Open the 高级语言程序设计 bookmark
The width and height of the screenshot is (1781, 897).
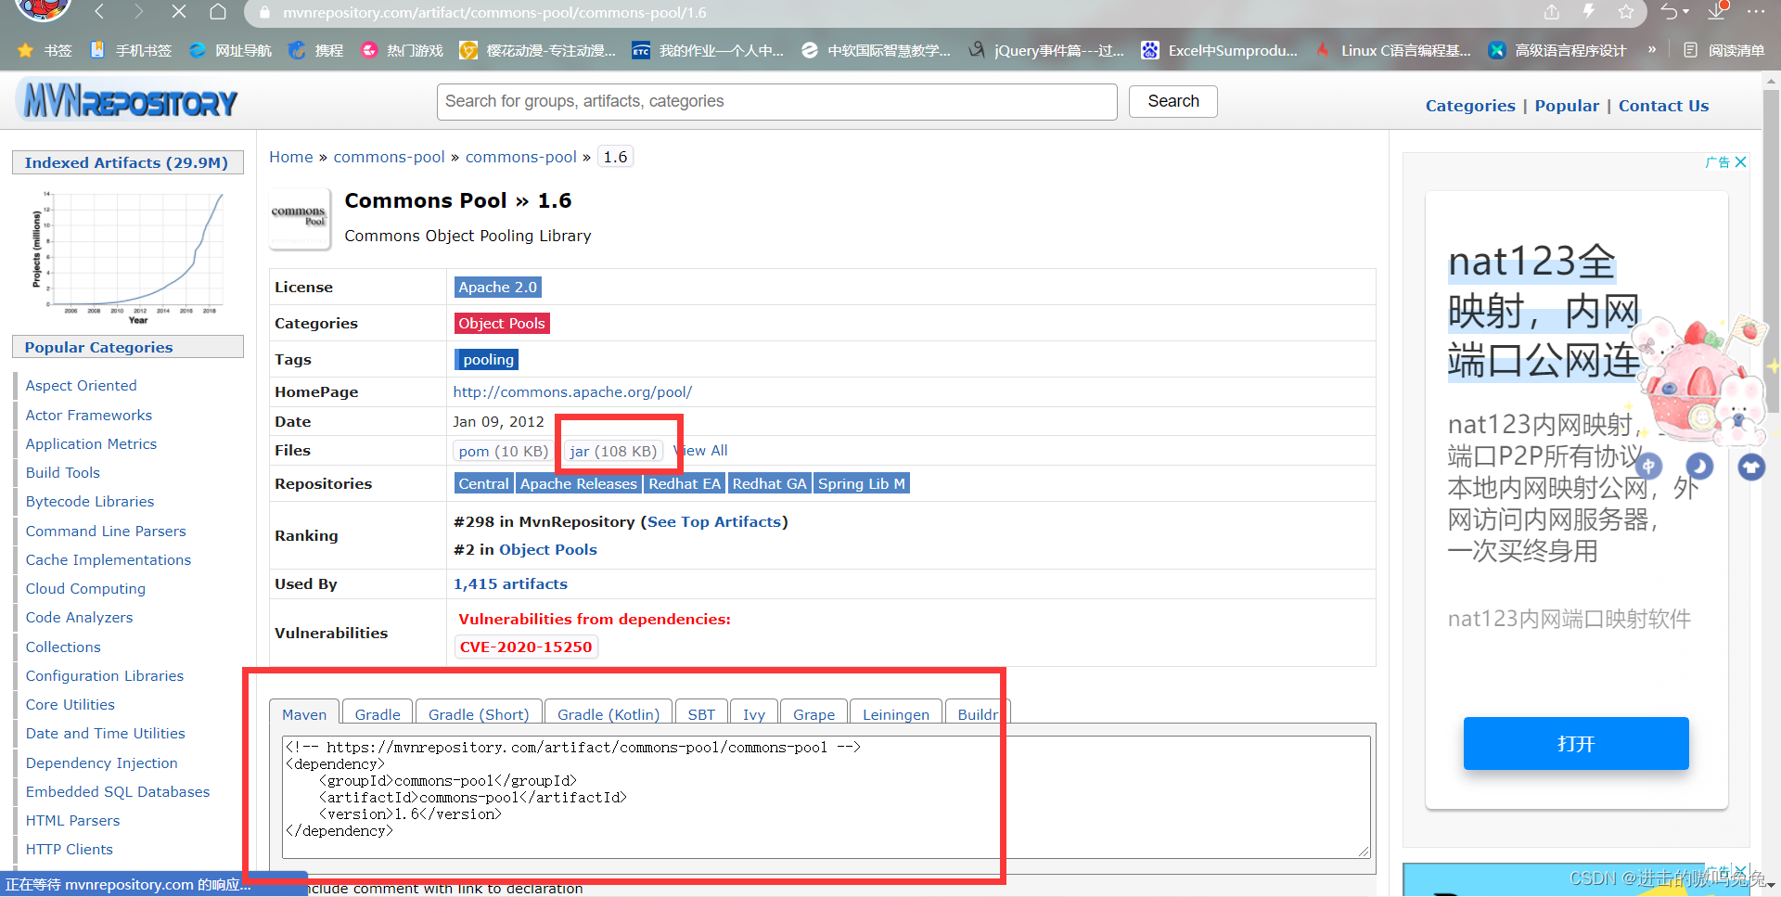1557,50
